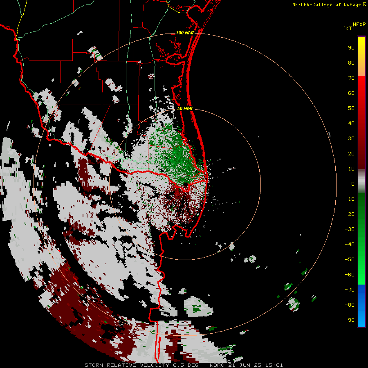Click the -30 value on velocity scale

350,229
